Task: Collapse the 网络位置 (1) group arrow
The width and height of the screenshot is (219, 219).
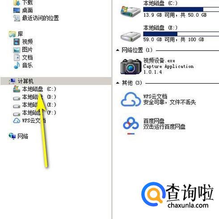Action: 118,50
